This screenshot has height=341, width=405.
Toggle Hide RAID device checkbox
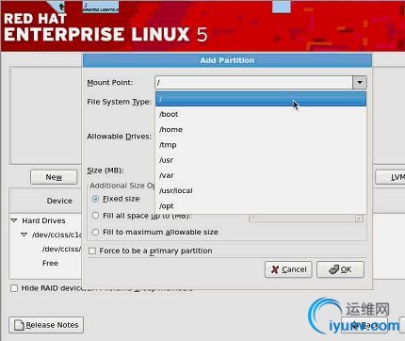tap(14, 288)
